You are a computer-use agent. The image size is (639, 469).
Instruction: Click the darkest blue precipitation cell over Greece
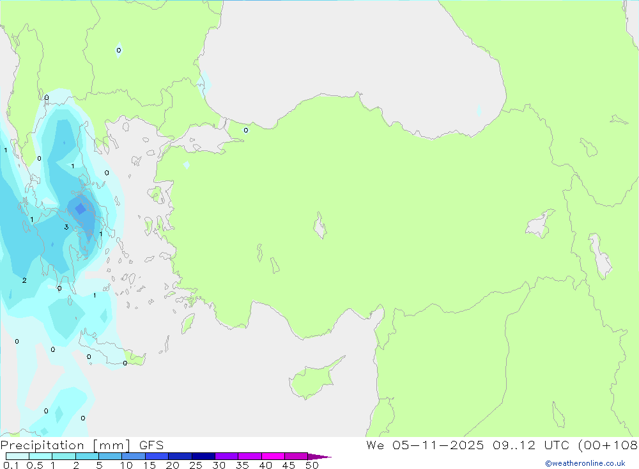coord(81,209)
